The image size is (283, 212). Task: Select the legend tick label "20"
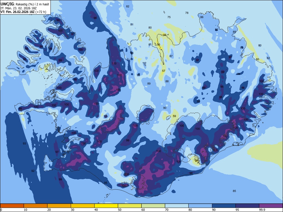click(49, 210)
